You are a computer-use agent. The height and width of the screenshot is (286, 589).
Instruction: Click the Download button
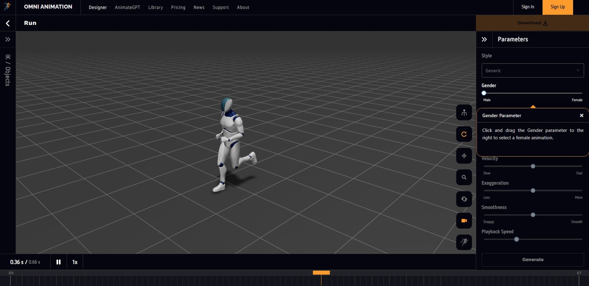[532, 23]
